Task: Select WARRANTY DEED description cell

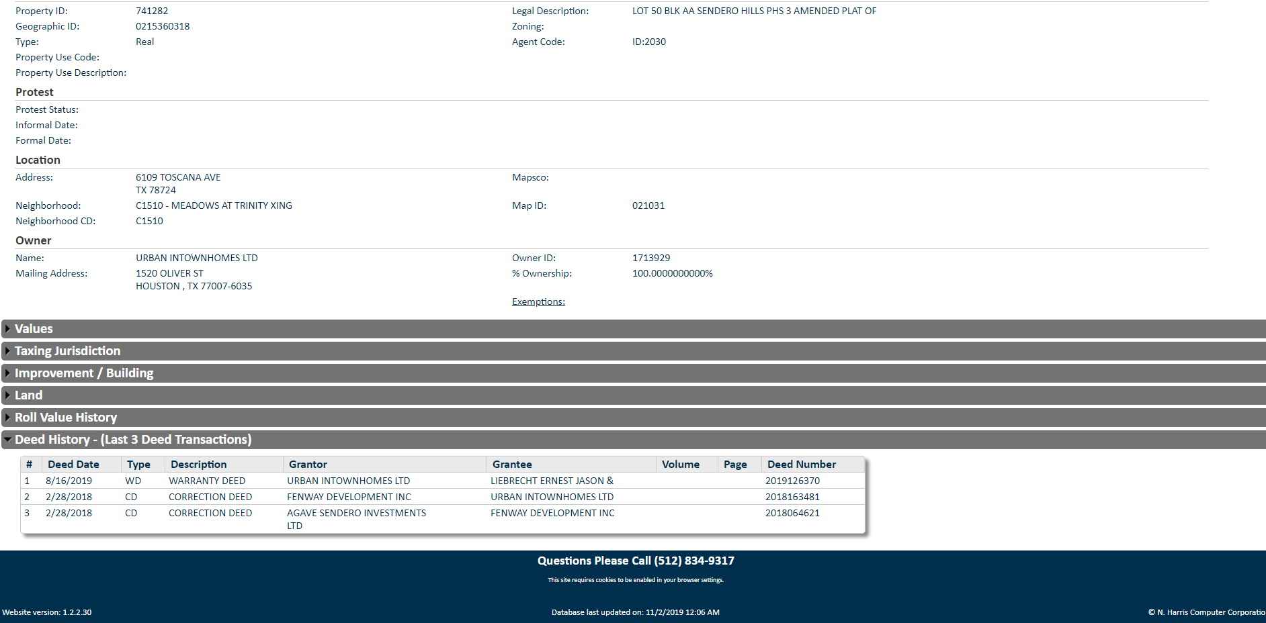Action: coord(207,481)
